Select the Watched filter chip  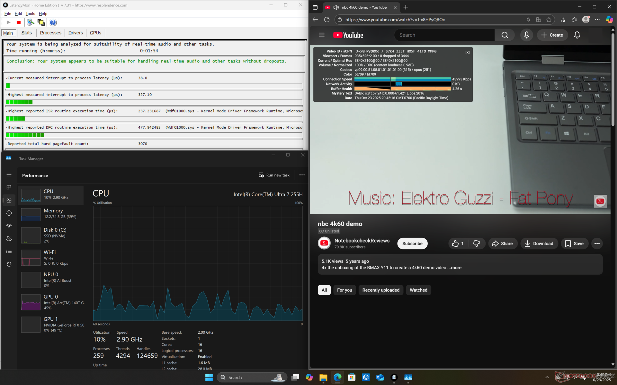tap(418, 290)
